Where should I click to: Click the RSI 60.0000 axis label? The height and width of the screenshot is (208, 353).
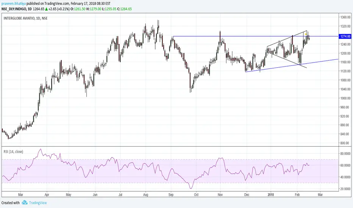coord(345,165)
